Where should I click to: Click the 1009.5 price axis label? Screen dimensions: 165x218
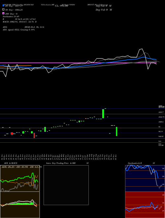click(x=161, y=122)
